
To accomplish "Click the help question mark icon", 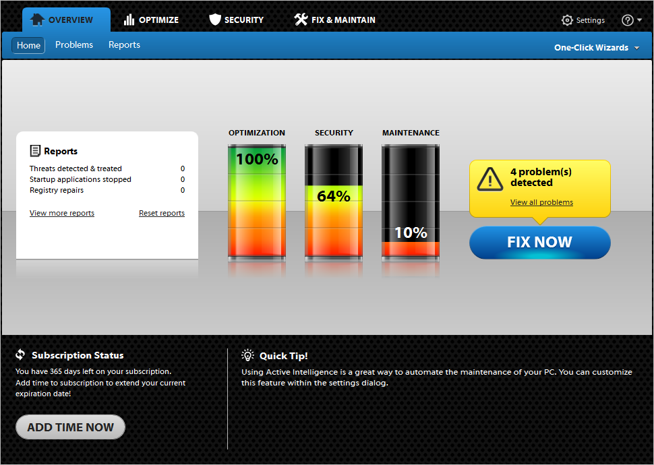I will coord(627,20).
